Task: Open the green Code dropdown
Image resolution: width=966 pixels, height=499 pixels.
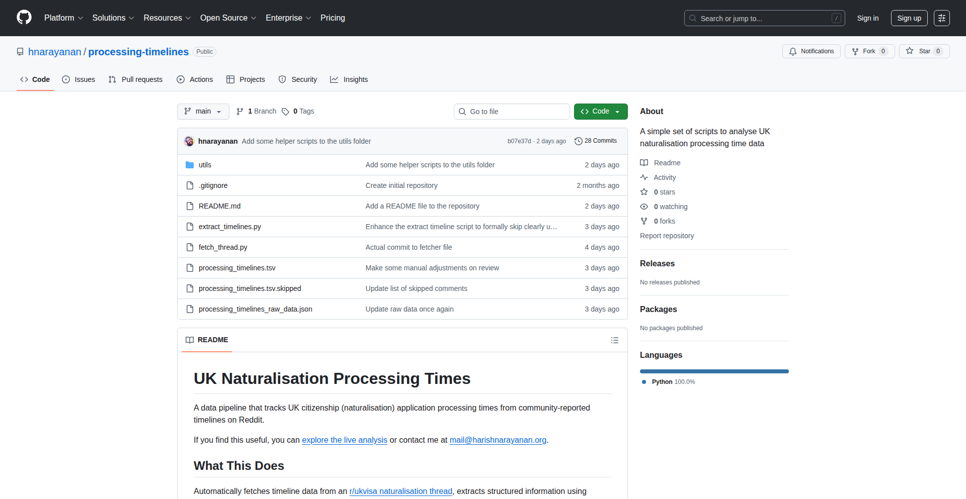Action: [x=600, y=112]
